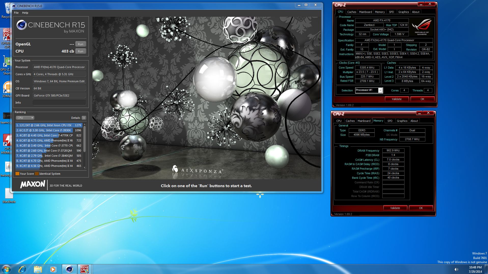Click the Identical System legend swatch
Viewport: 488px width, 274px height.
point(37,174)
